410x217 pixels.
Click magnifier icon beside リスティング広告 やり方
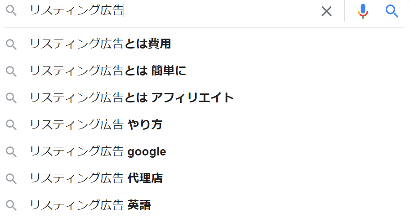(x=11, y=125)
